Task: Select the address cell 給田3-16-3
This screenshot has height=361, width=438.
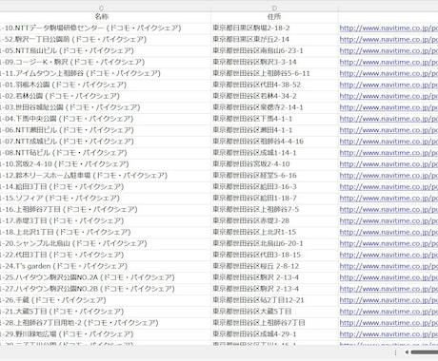Action: [x=274, y=187]
